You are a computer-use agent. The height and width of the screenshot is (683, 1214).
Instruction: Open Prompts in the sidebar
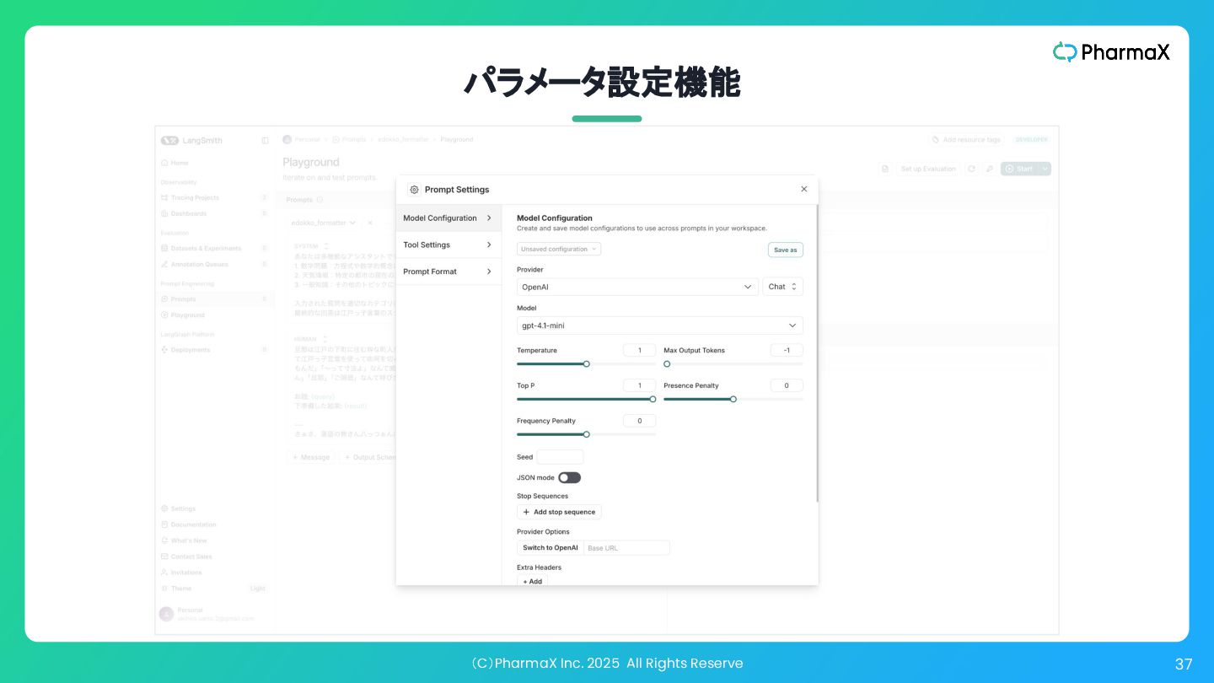pos(214,298)
